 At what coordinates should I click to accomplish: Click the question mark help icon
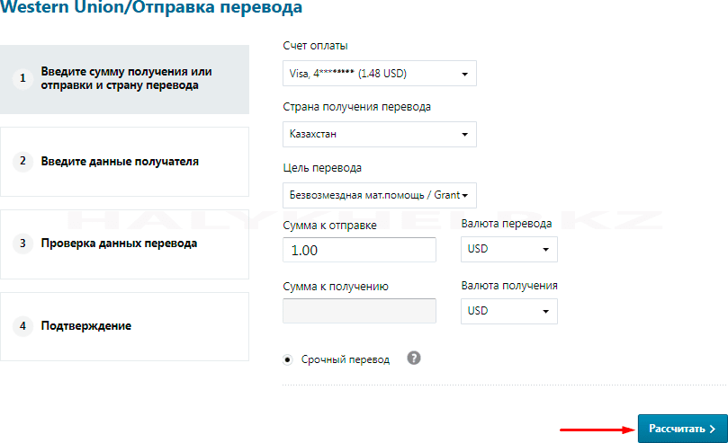pyautogui.click(x=414, y=358)
